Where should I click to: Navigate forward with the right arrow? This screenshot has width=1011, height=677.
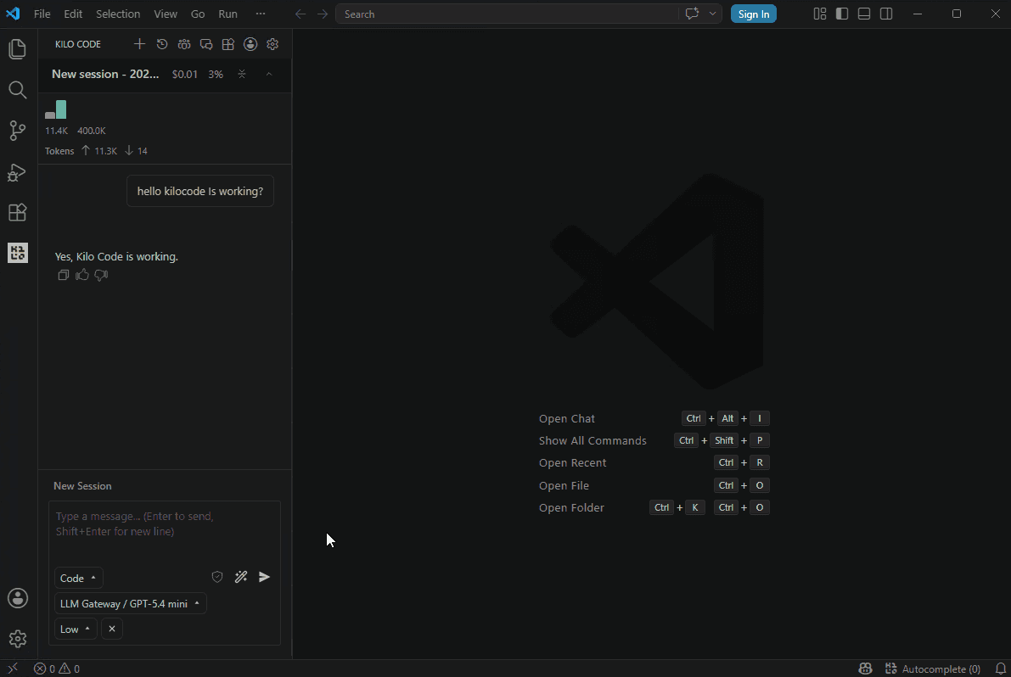pyautogui.click(x=323, y=14)
